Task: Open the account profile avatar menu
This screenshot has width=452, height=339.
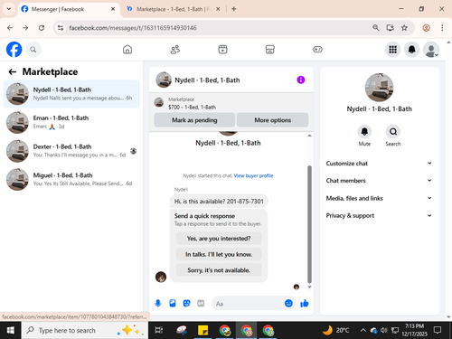Action: (431, 50)
